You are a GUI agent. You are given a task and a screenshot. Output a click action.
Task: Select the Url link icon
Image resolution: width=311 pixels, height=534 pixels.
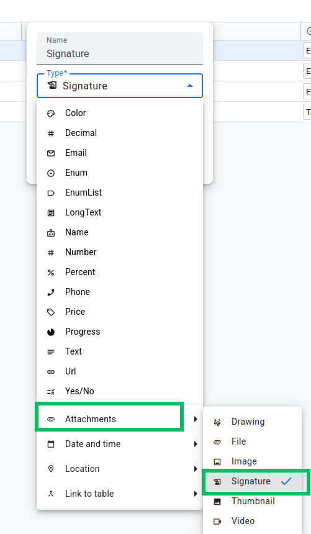[51, 371]
